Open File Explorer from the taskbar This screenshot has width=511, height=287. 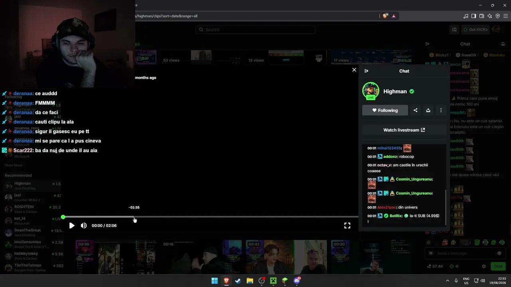[250, 281]
